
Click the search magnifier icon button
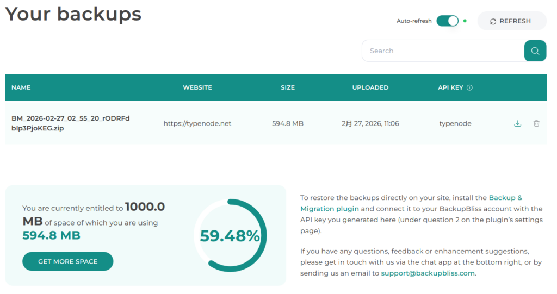[535, 51]
